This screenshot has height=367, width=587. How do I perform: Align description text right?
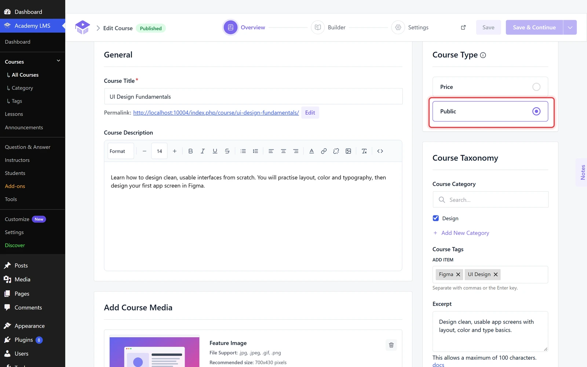[x=296, y=151]
